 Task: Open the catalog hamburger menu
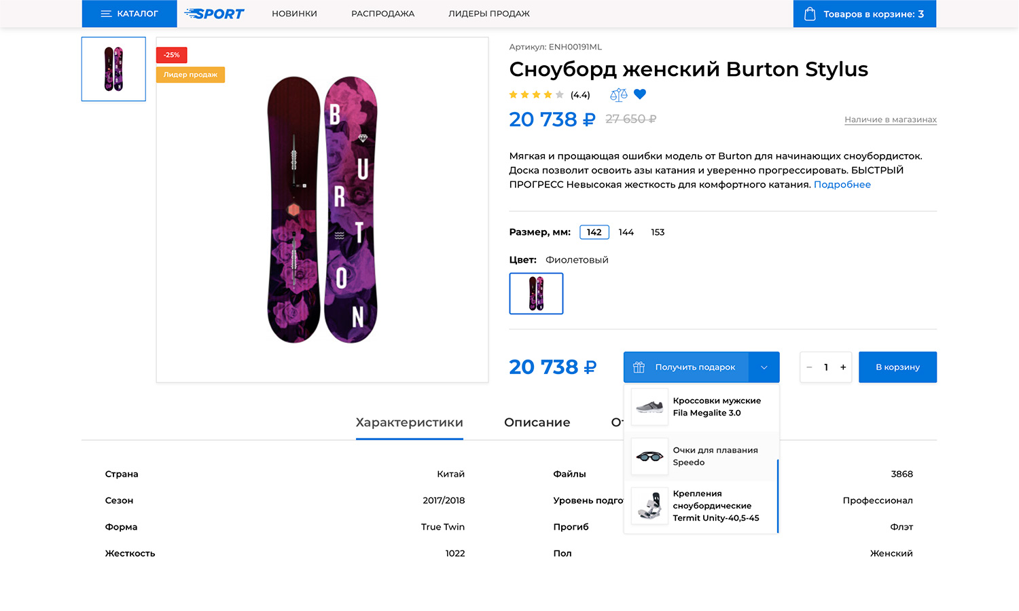click(107, 14)
